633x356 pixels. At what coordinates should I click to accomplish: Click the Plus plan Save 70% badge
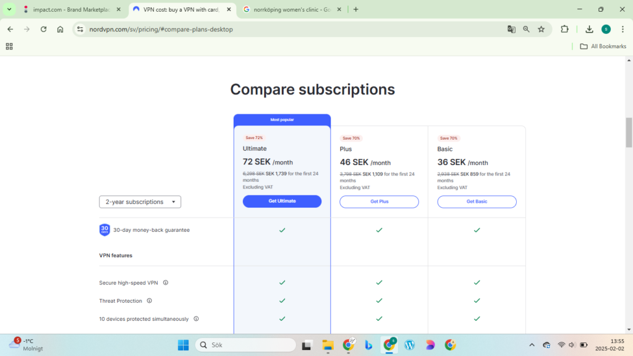click(x=351, y=138)
